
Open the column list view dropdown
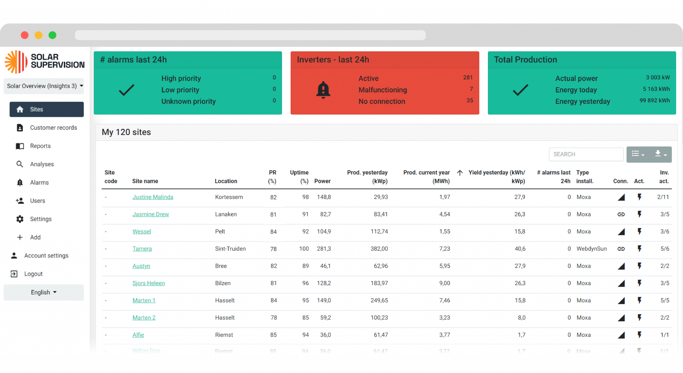[x=638, y=154]
